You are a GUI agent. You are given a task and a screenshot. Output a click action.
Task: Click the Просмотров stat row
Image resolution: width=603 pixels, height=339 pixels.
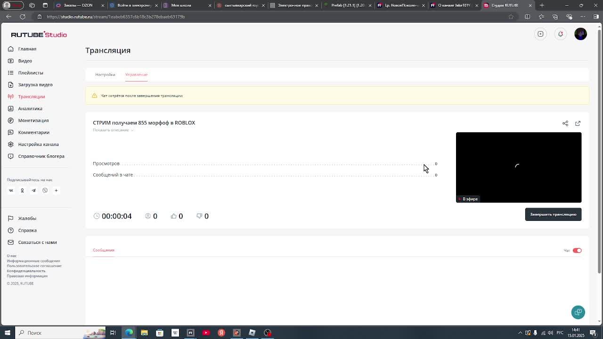(265, 163)
